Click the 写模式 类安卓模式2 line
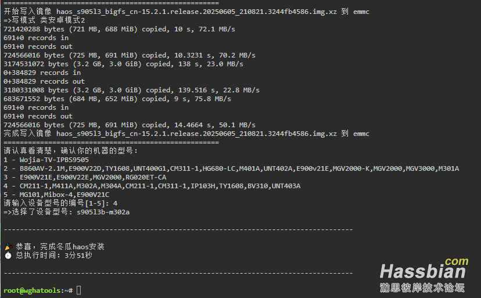Image resolution: width=481 pixels, height=298 pixels. (44, 20)
